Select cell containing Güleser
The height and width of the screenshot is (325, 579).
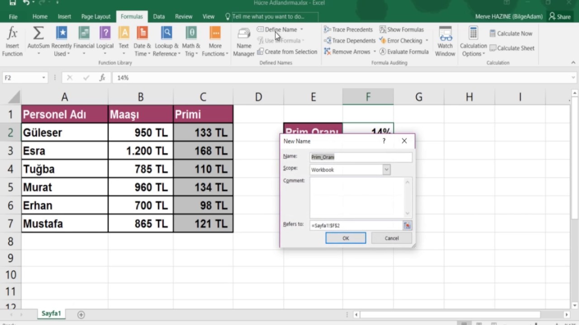(65, 132)
